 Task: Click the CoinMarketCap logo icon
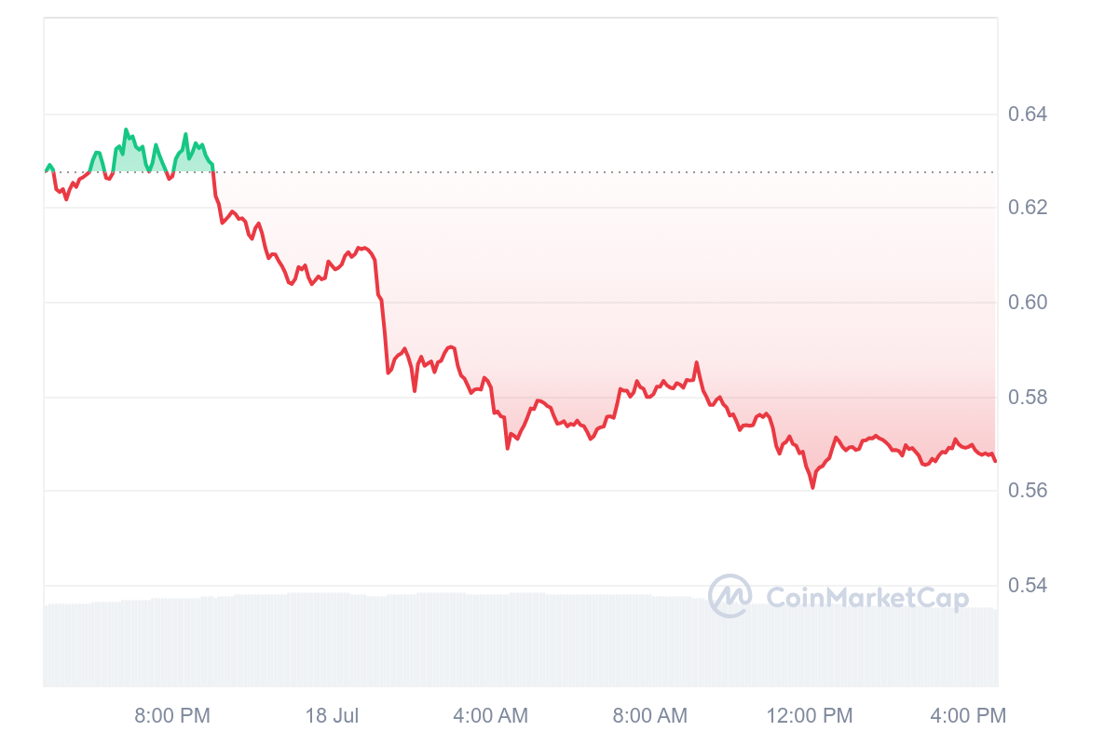(x=729, y=596)
